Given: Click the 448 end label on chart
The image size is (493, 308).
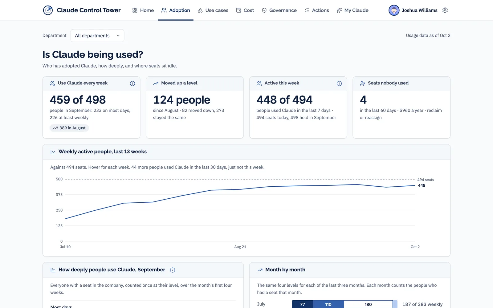Looking at the screenshot, I should click(422, 185).
